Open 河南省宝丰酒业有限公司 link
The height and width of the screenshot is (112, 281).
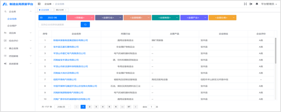click(x=66, y=60)
